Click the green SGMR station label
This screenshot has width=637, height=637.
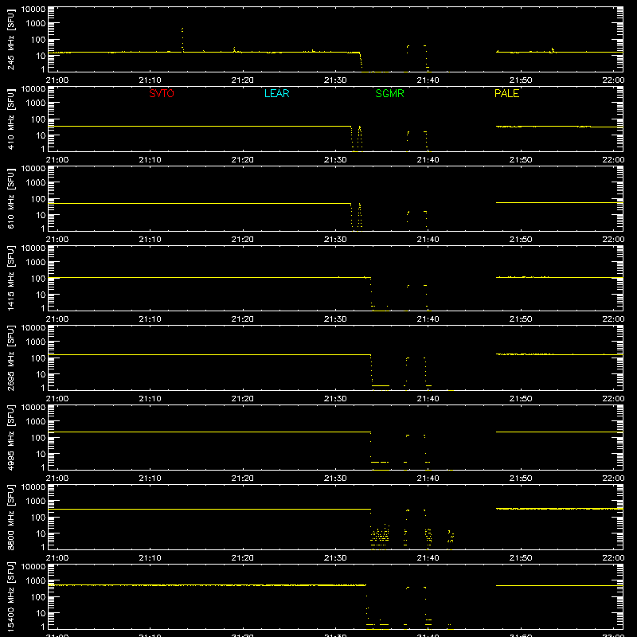(389, 93)
